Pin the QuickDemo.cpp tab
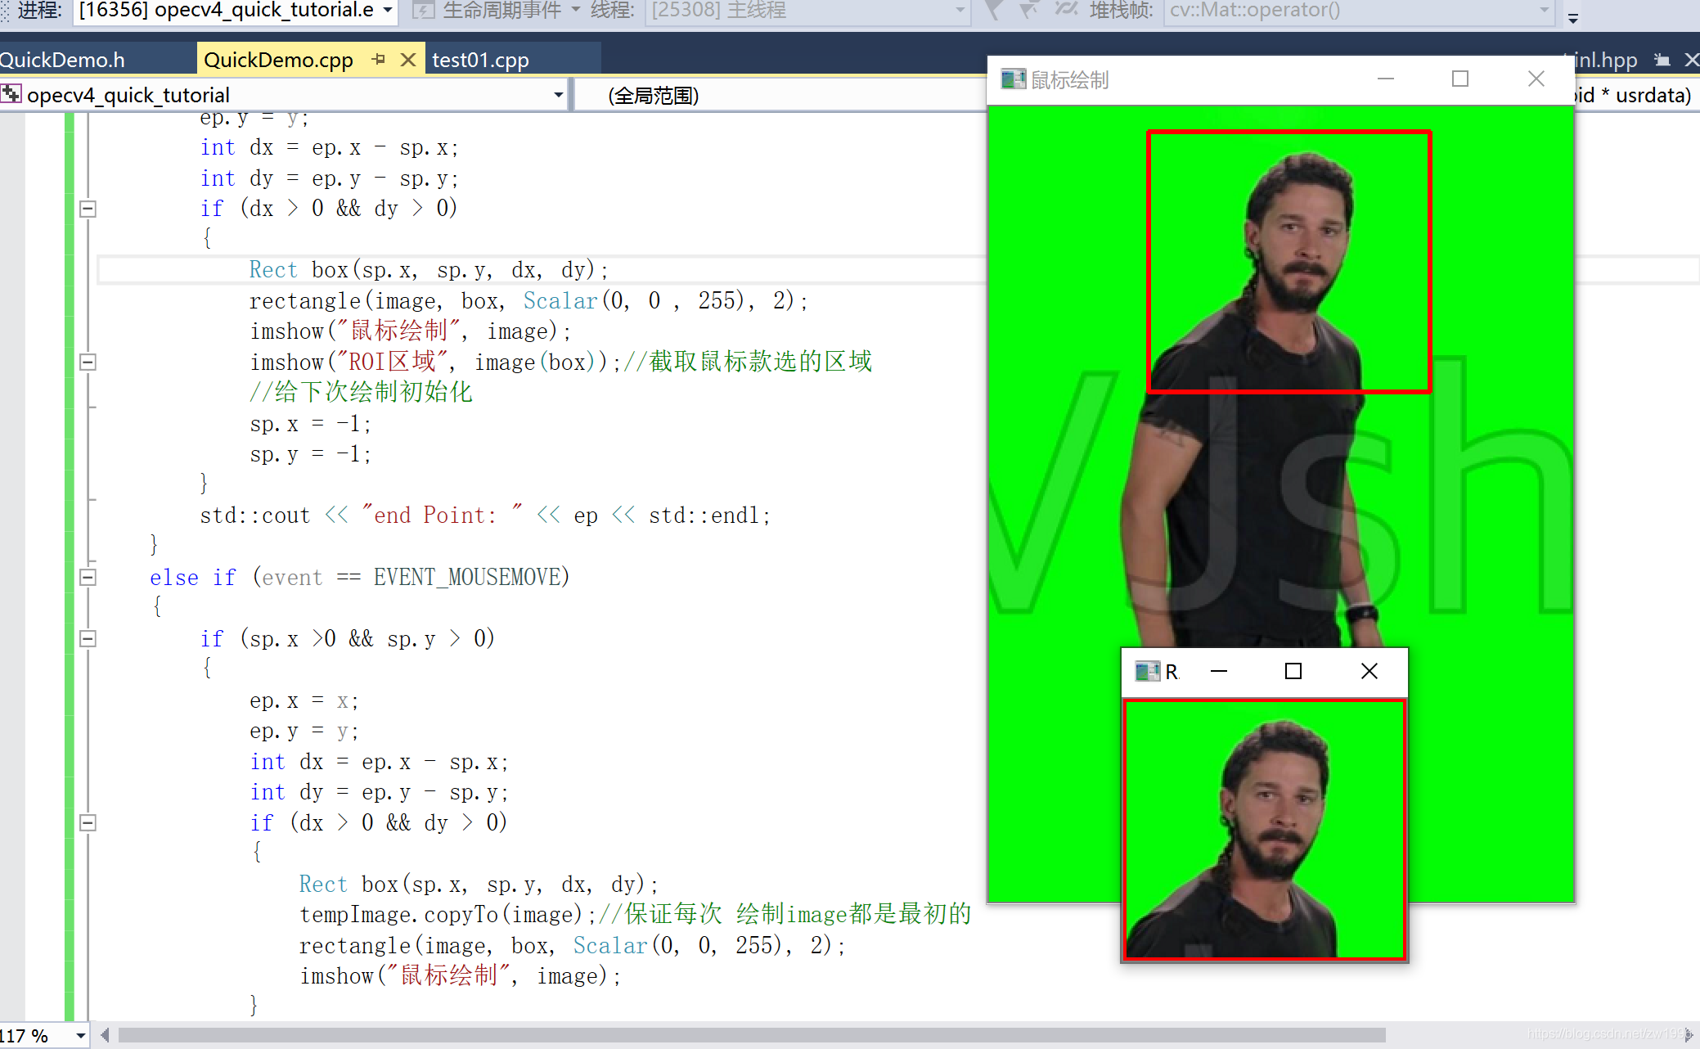The height and width of the screenshot is (1049, 1700). (x=378, y=60)
